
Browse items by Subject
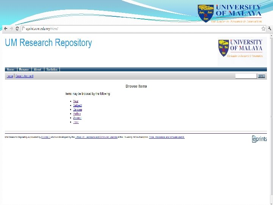click(77, 106)
